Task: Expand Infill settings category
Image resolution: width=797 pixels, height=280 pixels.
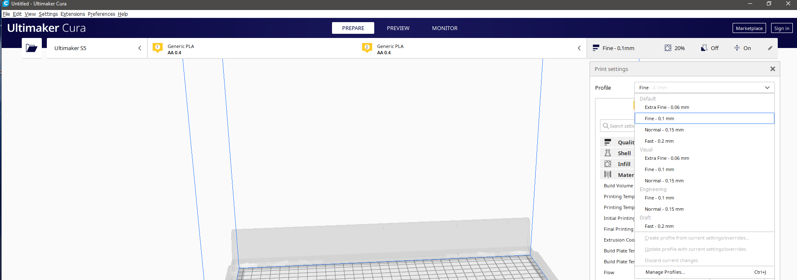Action: coord(618,164)
